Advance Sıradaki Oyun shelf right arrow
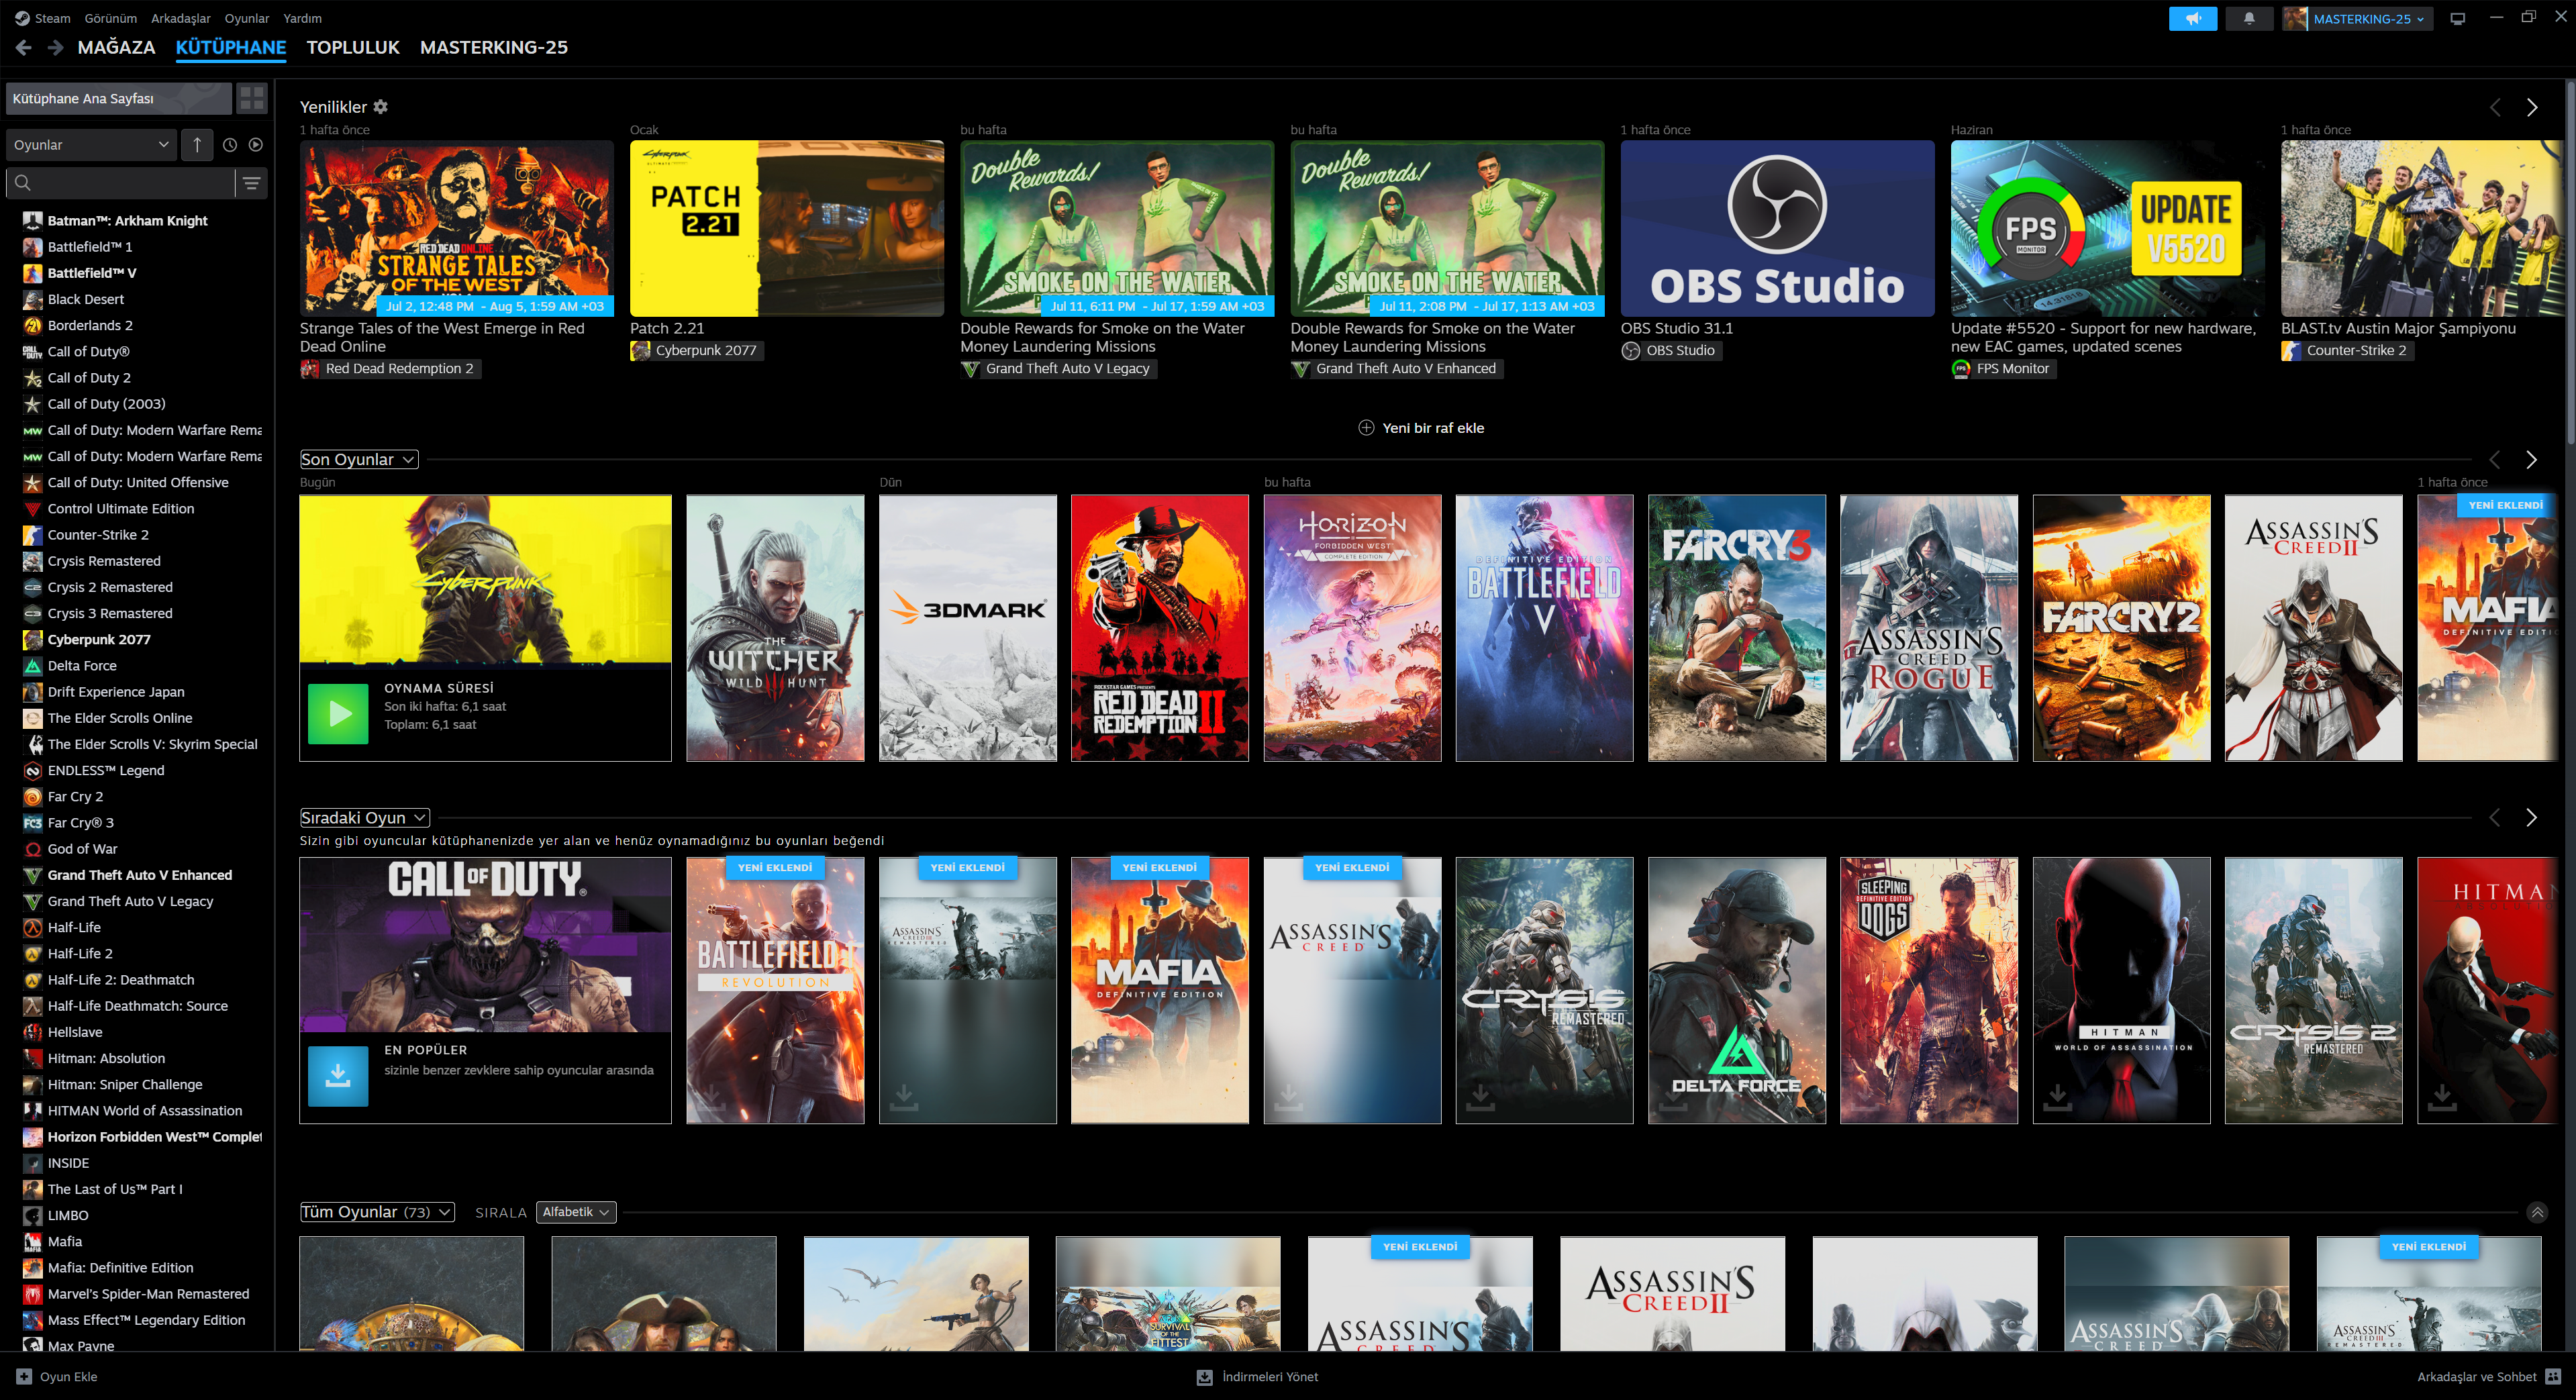Screen dimensions: 2576x1400 tap(2531, 817)
